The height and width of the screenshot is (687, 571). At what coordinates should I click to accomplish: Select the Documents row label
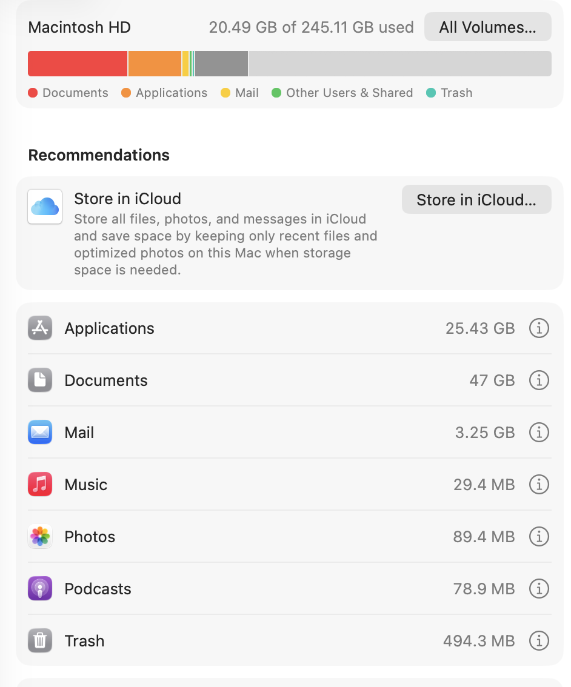pos(106,380)
